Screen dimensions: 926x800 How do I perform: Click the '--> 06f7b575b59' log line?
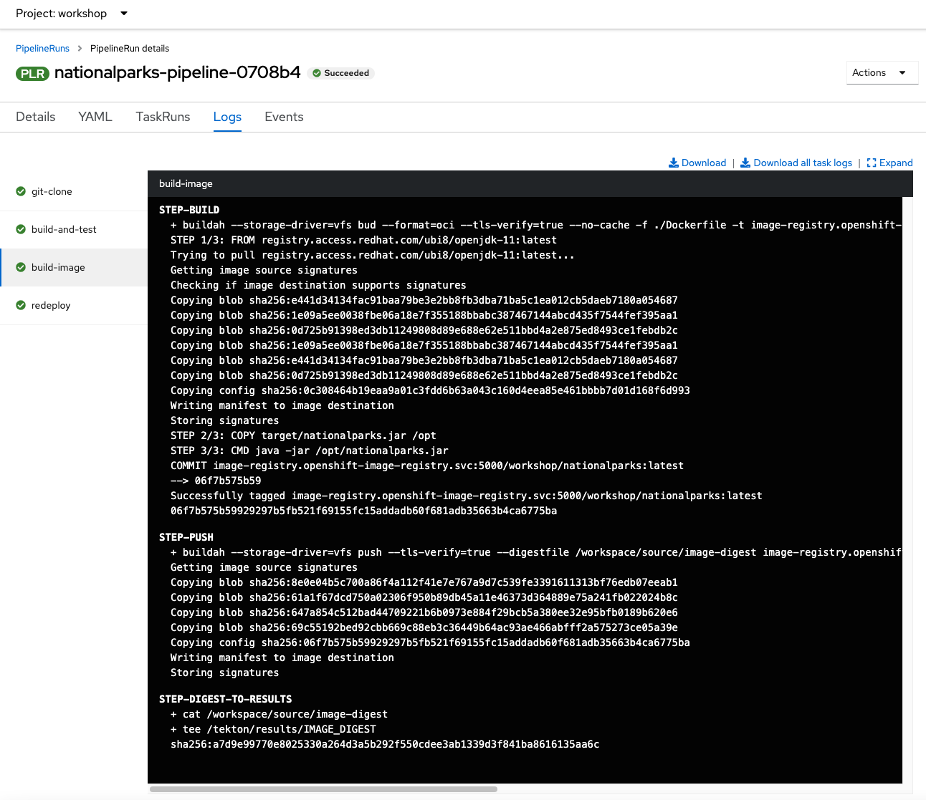pos(216,481)
